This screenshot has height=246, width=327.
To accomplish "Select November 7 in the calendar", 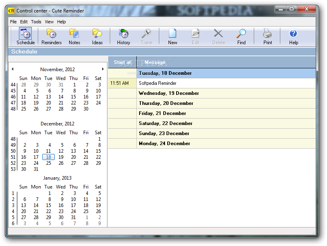I will (x=62, y=91).
